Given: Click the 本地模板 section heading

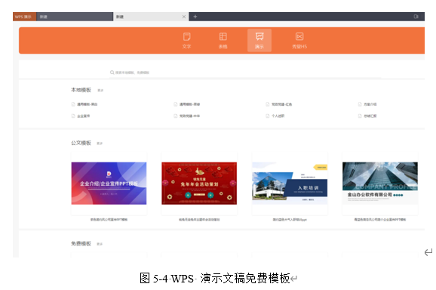Looking at the screenshot, I should (x=81, y=90).
